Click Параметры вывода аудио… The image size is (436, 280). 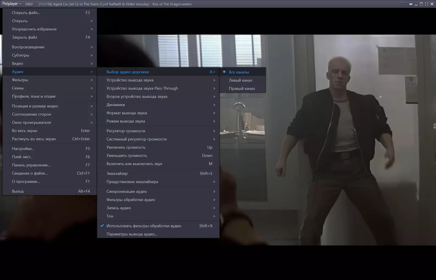click(158, 234)
